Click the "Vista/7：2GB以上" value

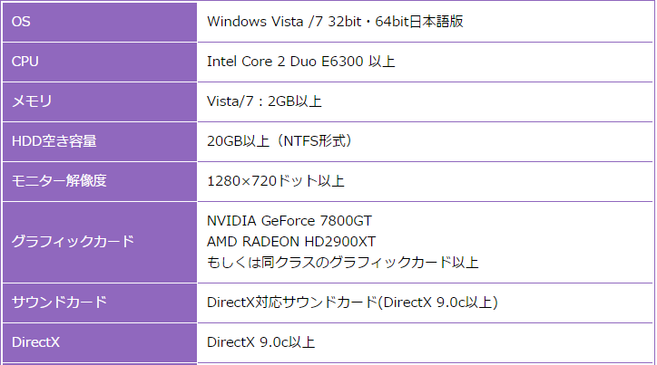tap(264, 101)
